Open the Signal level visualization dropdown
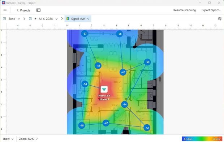 [78, 19]
